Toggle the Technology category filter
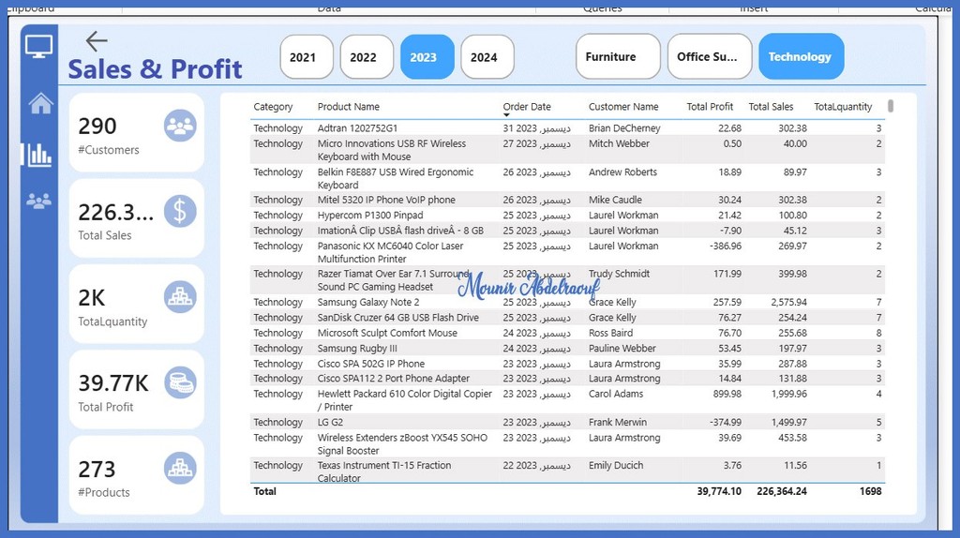This screenshot has height=538, width=960. click(x=802, y=56)
